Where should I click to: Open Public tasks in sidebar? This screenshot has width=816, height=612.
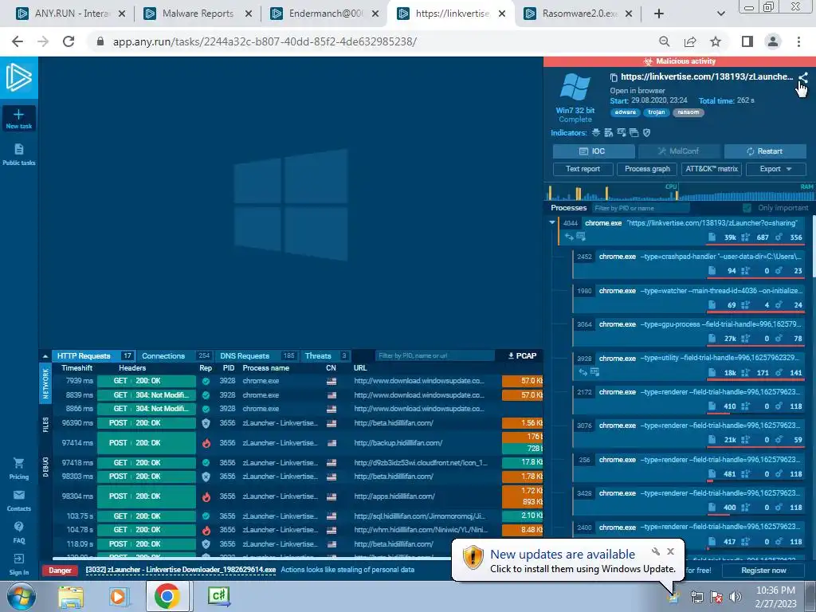point(19,155)
